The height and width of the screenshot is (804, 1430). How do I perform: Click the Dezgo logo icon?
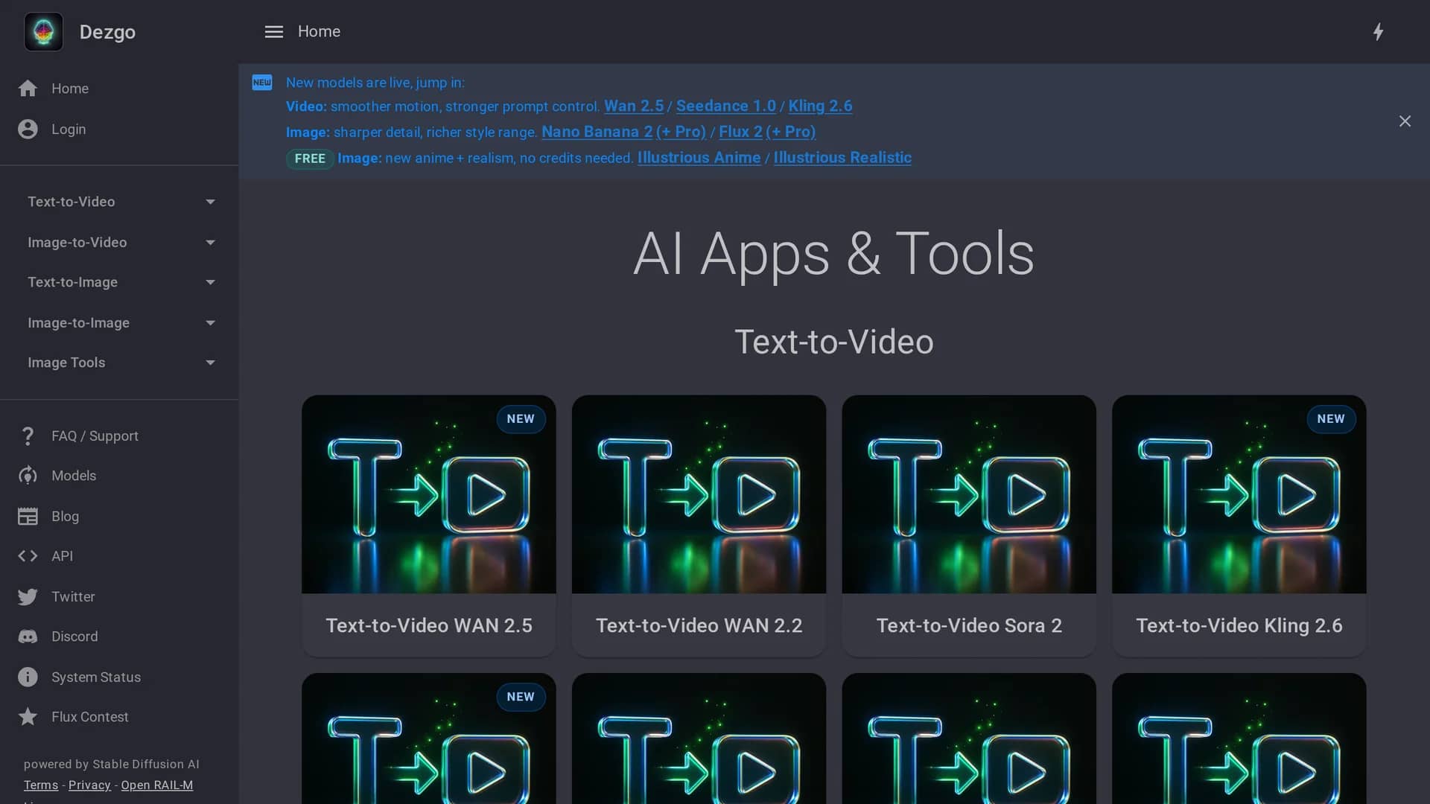tap(43, 31)
